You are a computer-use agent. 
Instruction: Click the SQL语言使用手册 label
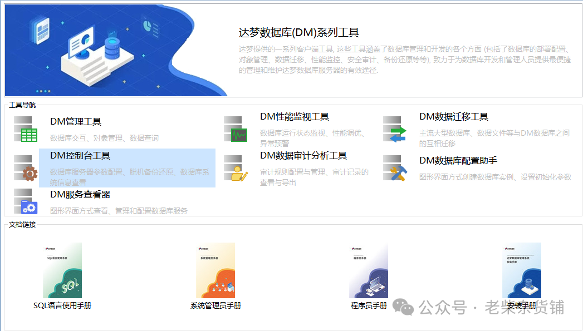pyautogui.click(x=62, y=305)
